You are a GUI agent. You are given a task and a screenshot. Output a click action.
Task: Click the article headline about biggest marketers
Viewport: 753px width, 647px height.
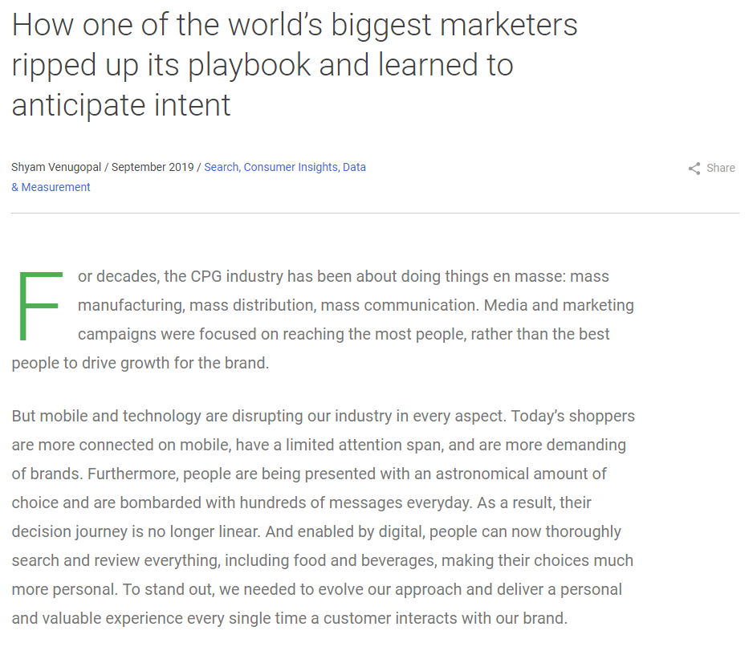pyautogui.click(x=294, y=65)
